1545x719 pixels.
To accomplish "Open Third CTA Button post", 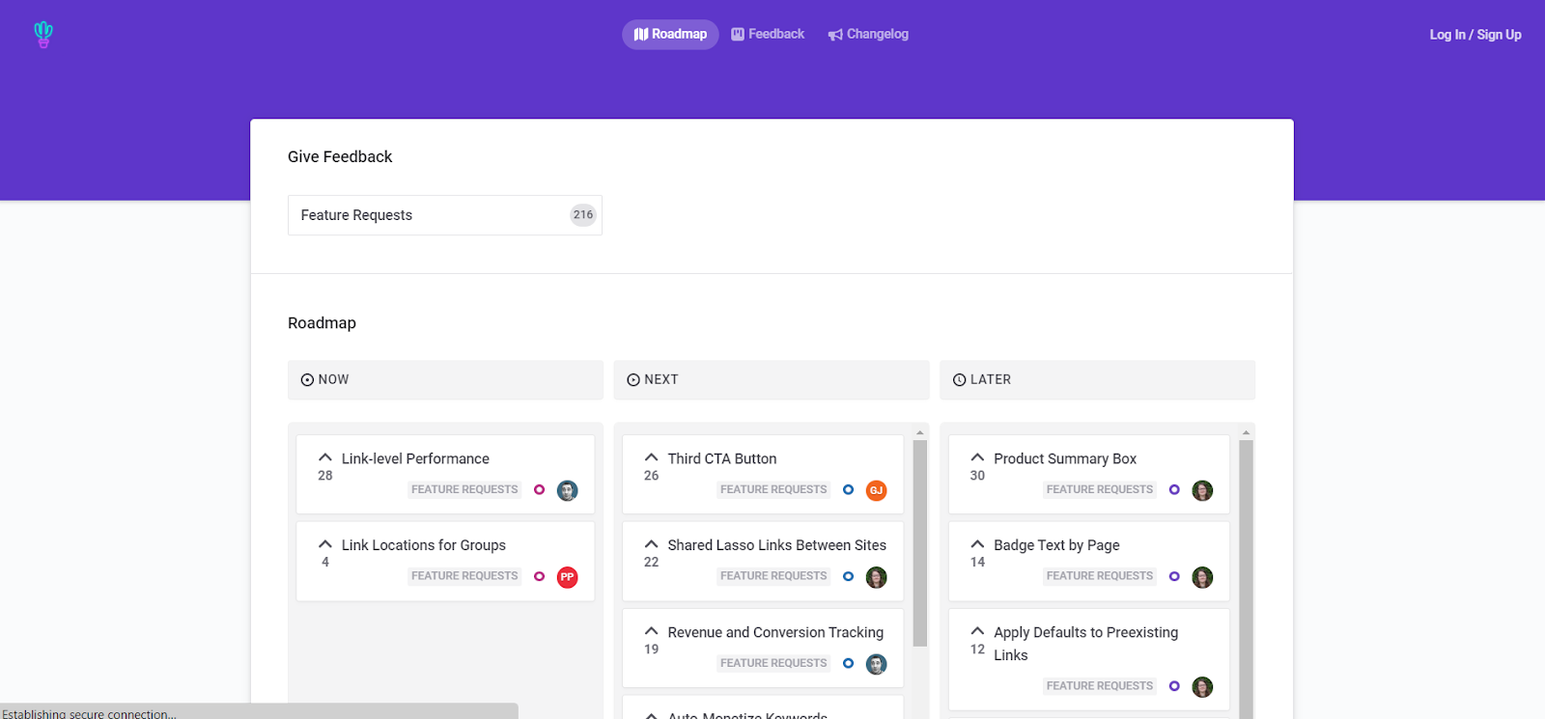I will (722, 459).
